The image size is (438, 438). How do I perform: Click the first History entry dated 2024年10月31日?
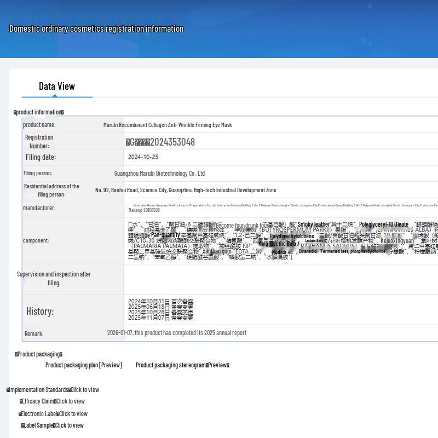pos(160,302)
